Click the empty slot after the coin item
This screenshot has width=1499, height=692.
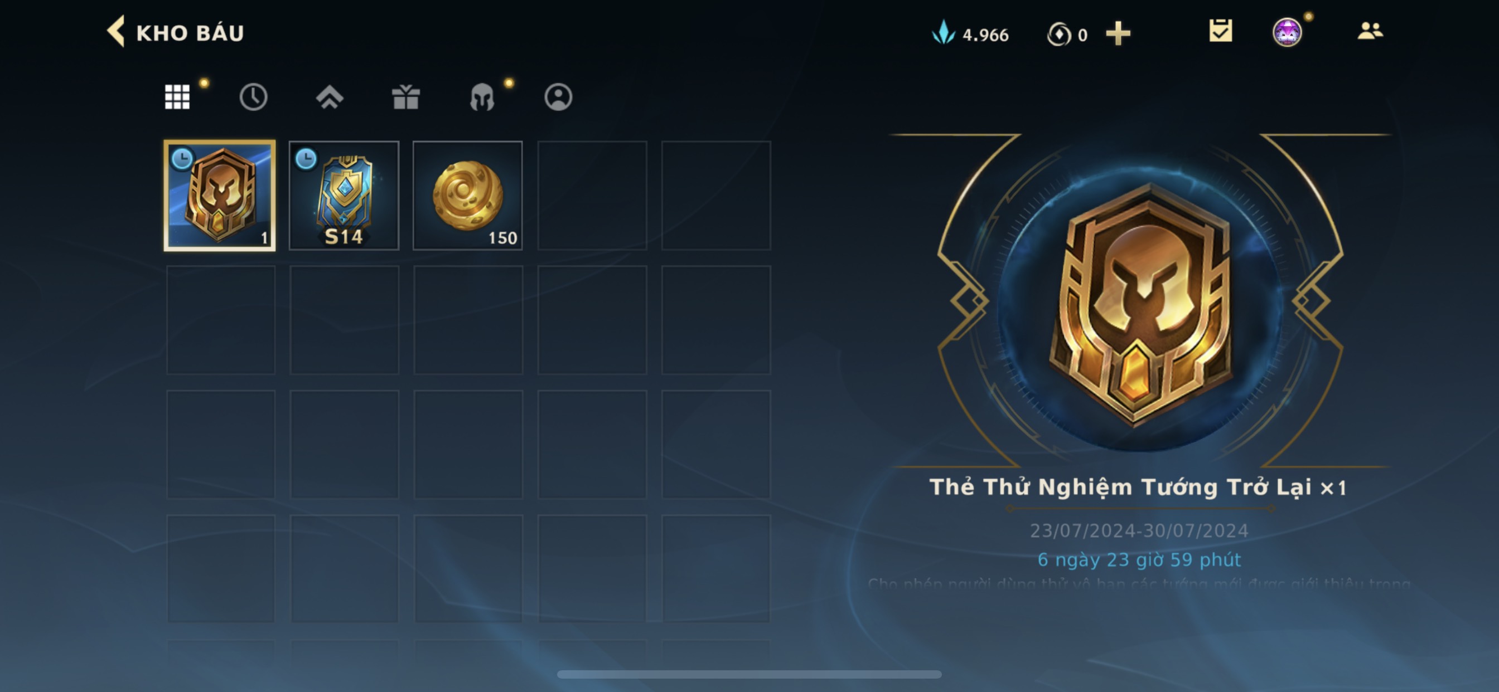click(x=592, y=196)
